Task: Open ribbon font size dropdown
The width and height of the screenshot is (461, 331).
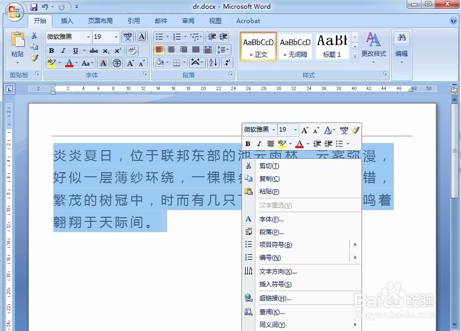Action: click(x=116, y=37)
